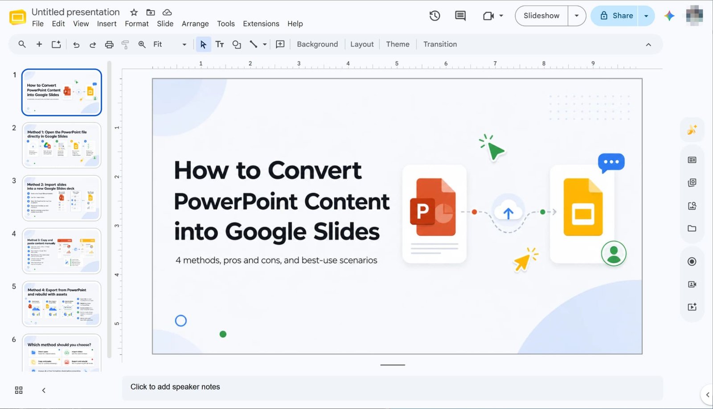
Task: Expand the meeting camera dropdown arrow
Action: point(501,16)
